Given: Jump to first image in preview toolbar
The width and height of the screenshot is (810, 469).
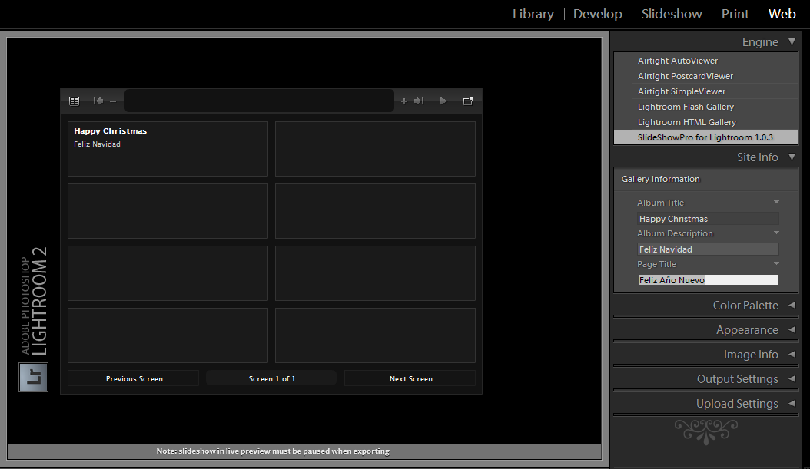Looking at the screenshot, I should [x=98, y=101].
